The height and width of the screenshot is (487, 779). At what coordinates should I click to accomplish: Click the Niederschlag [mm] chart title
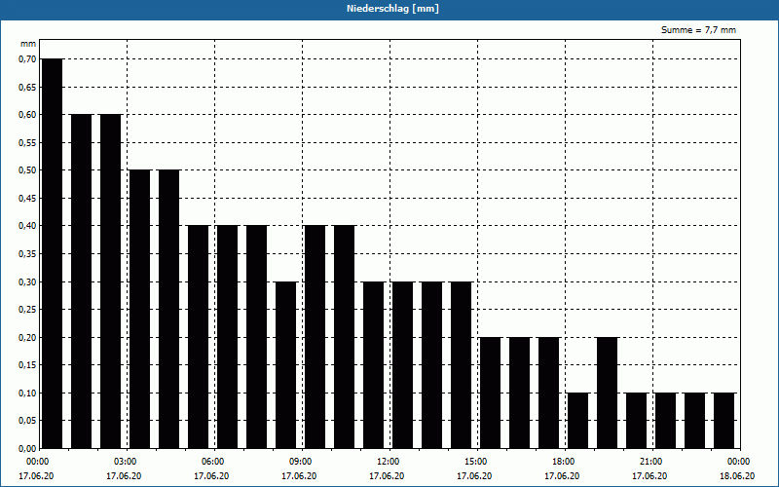(392, 9)
